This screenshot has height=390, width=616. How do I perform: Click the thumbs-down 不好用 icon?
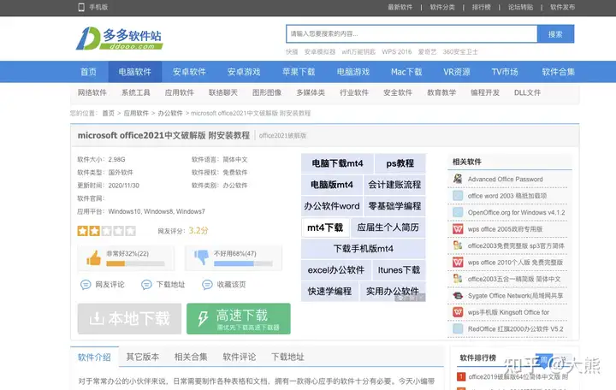coord(202,257)
